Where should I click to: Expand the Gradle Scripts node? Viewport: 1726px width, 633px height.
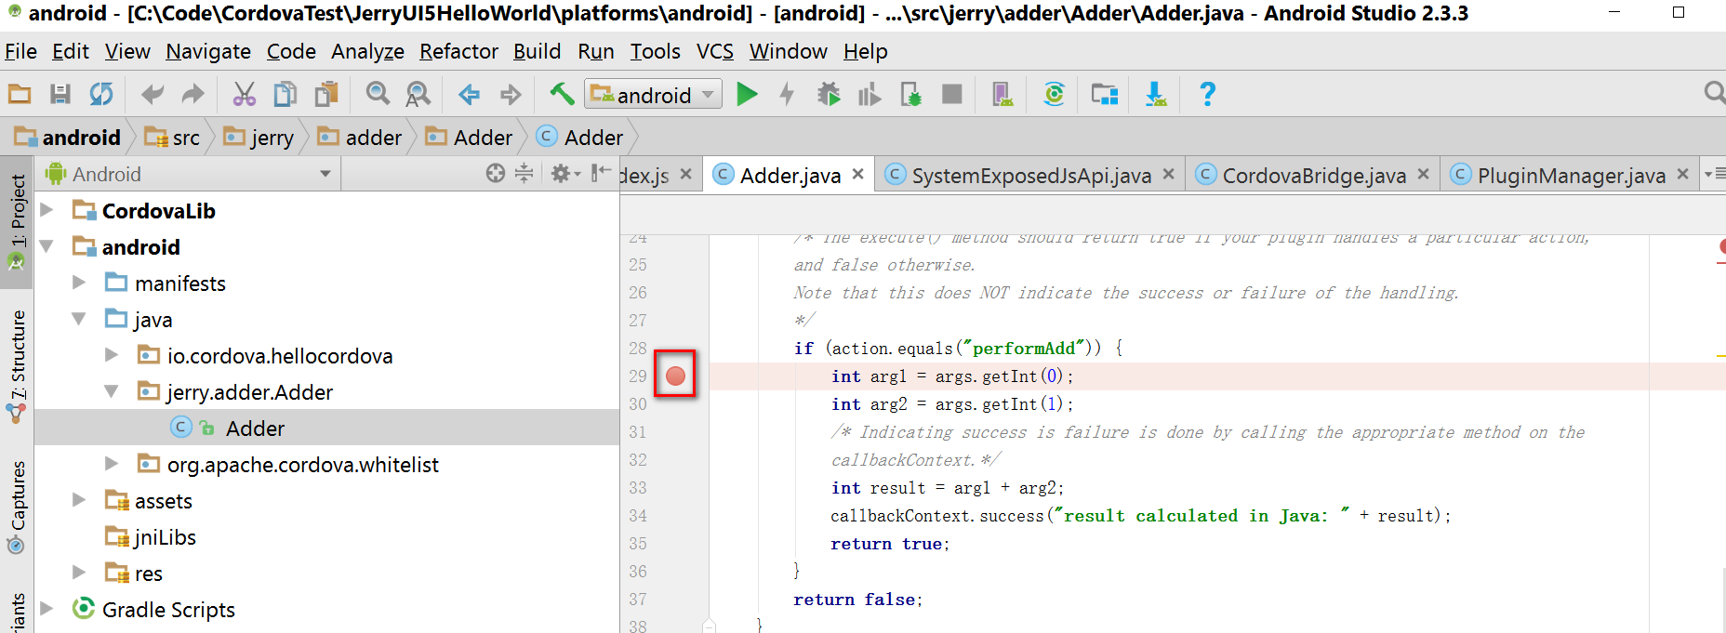46,609
